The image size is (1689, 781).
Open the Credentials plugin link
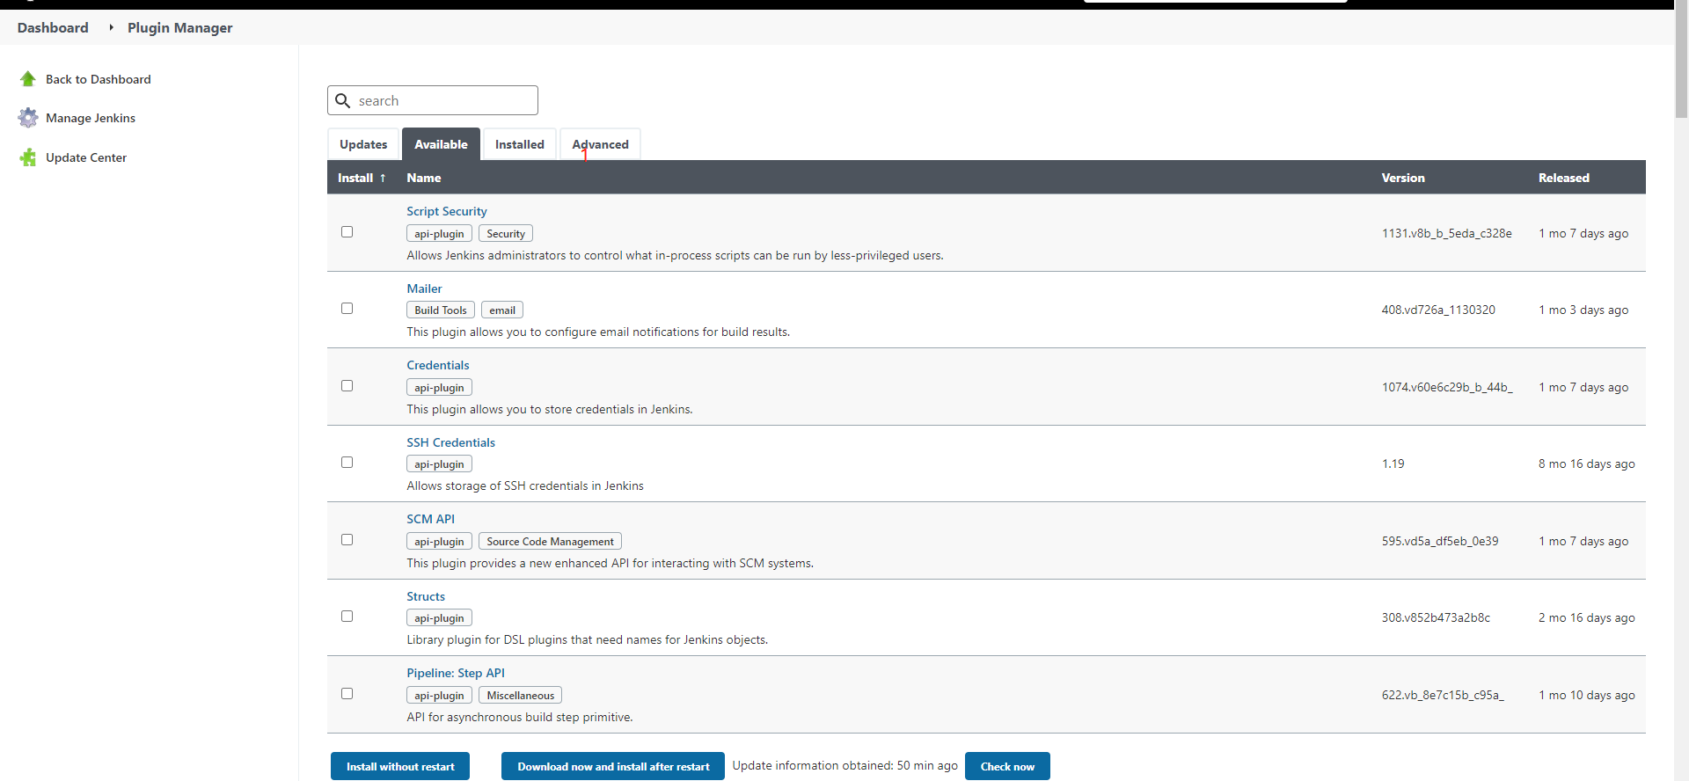(x=438, y=365)
